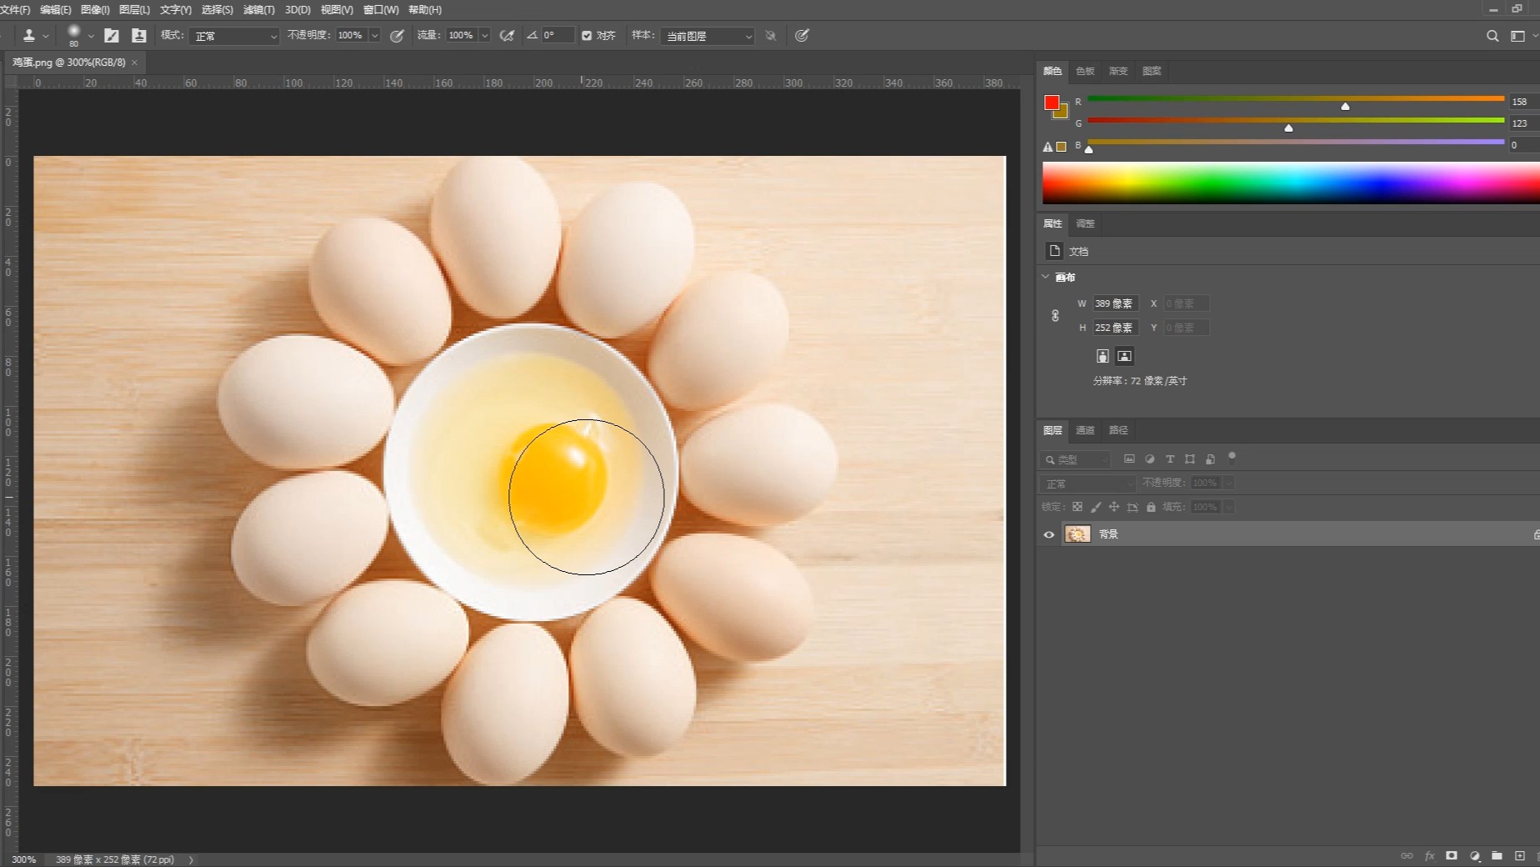
Task: Toggle the 对齐 (Aligned) checkbox
Action: click(x=587, y=36)
